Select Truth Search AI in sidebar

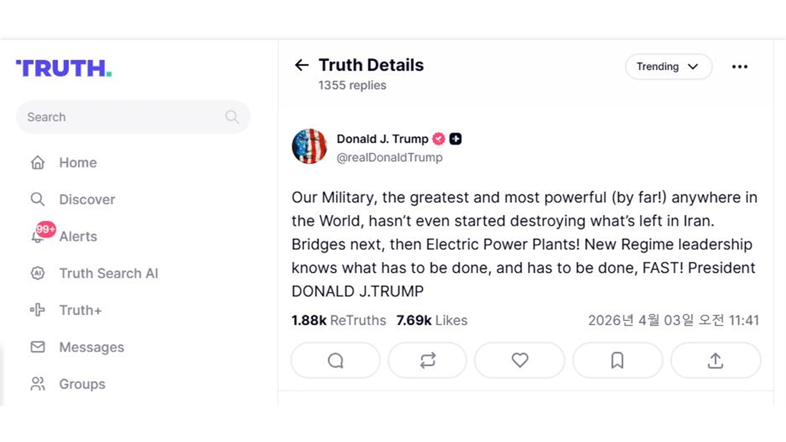click(x=108, y=273)
